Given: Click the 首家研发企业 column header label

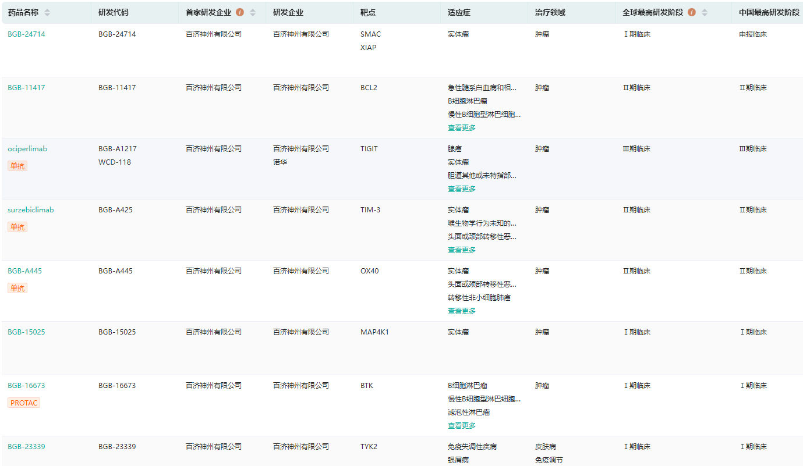Looking at the screenshot, I should [208, 12].
